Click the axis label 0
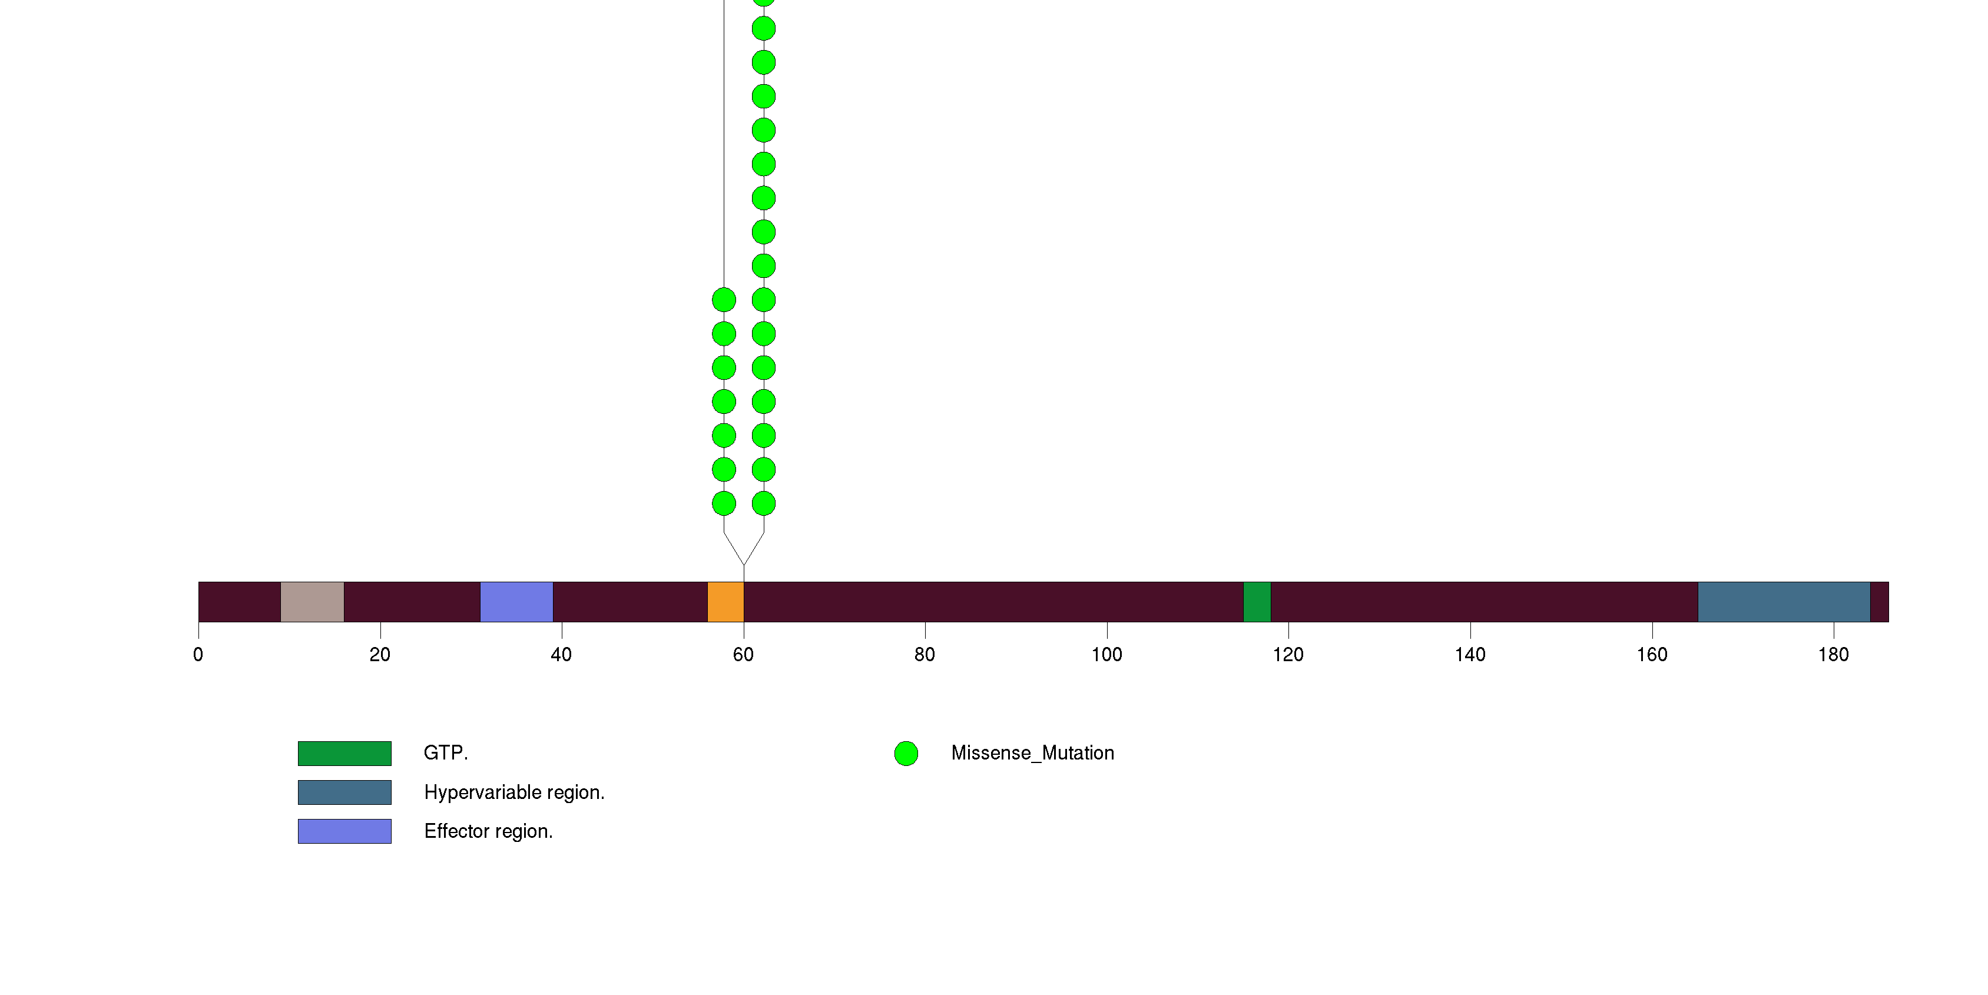The width and height of the screenshot is (1988, 995). click(x=198, y=655)
